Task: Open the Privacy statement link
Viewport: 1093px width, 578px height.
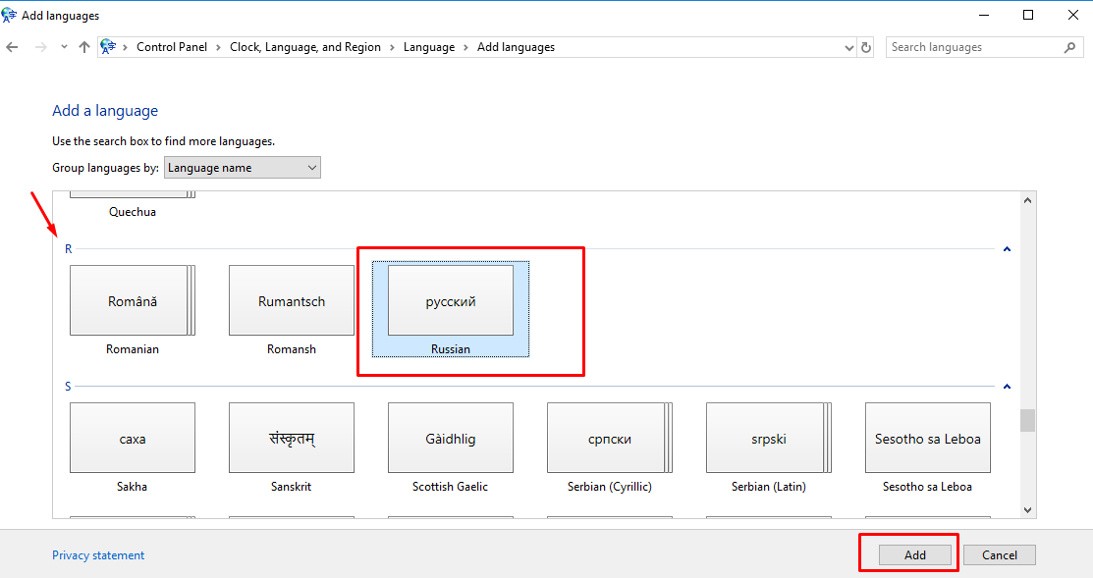Action: click(x=98, y=555)
